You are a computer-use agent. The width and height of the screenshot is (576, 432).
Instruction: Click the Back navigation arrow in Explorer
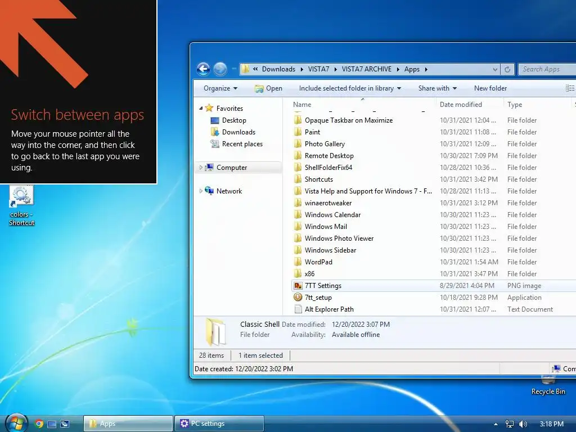click(203, 69)
